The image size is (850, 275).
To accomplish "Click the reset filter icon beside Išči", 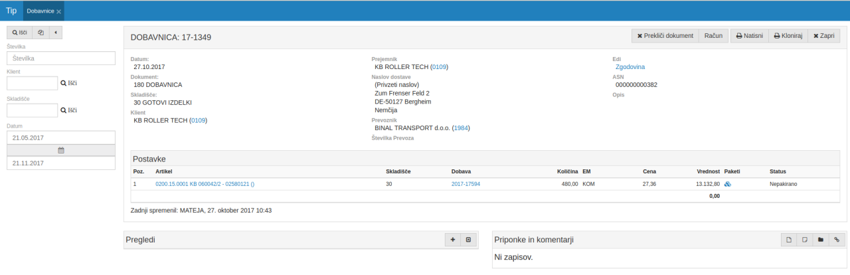I will pos(41,33).
